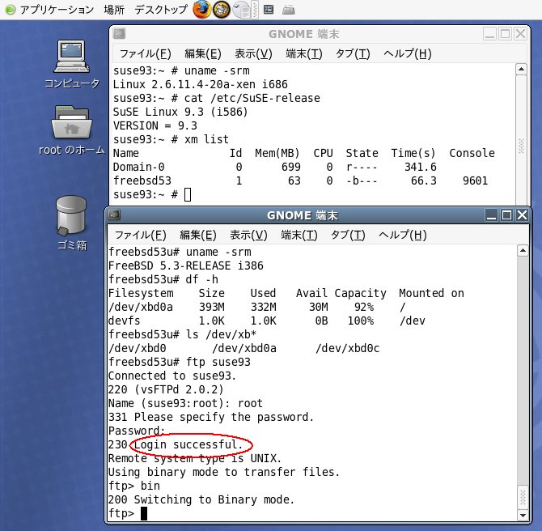Click 'SuSE Linux 9.3 (i586)' line
This screenshot has height=531, width=542.
pyautogui.click(x=180, y=112)
